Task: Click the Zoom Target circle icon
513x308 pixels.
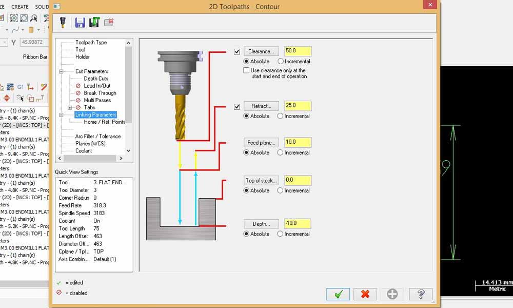Action: coord(24,18)
